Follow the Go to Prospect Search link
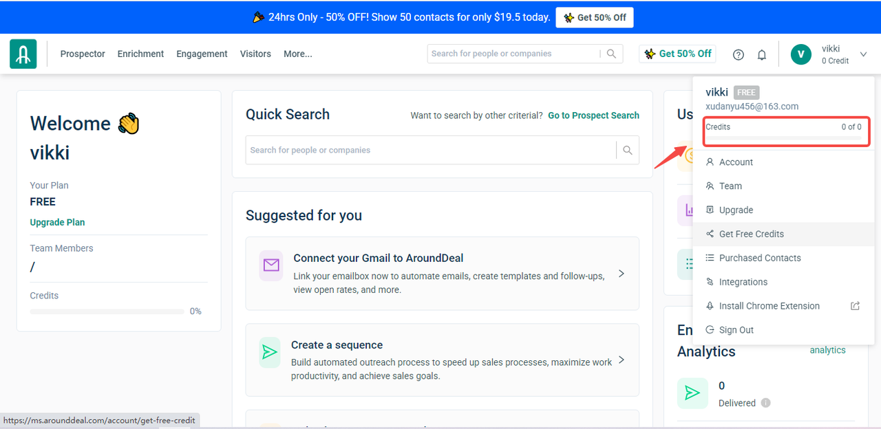The image size is (881, 429). 593,115
